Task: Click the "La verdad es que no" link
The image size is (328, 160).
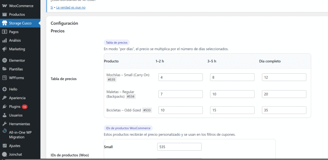Action: point(71,7)
